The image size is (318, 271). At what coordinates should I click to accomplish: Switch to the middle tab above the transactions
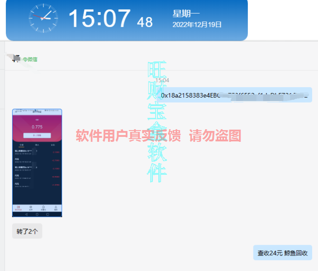pyautogui.click(x=37, y=145)
